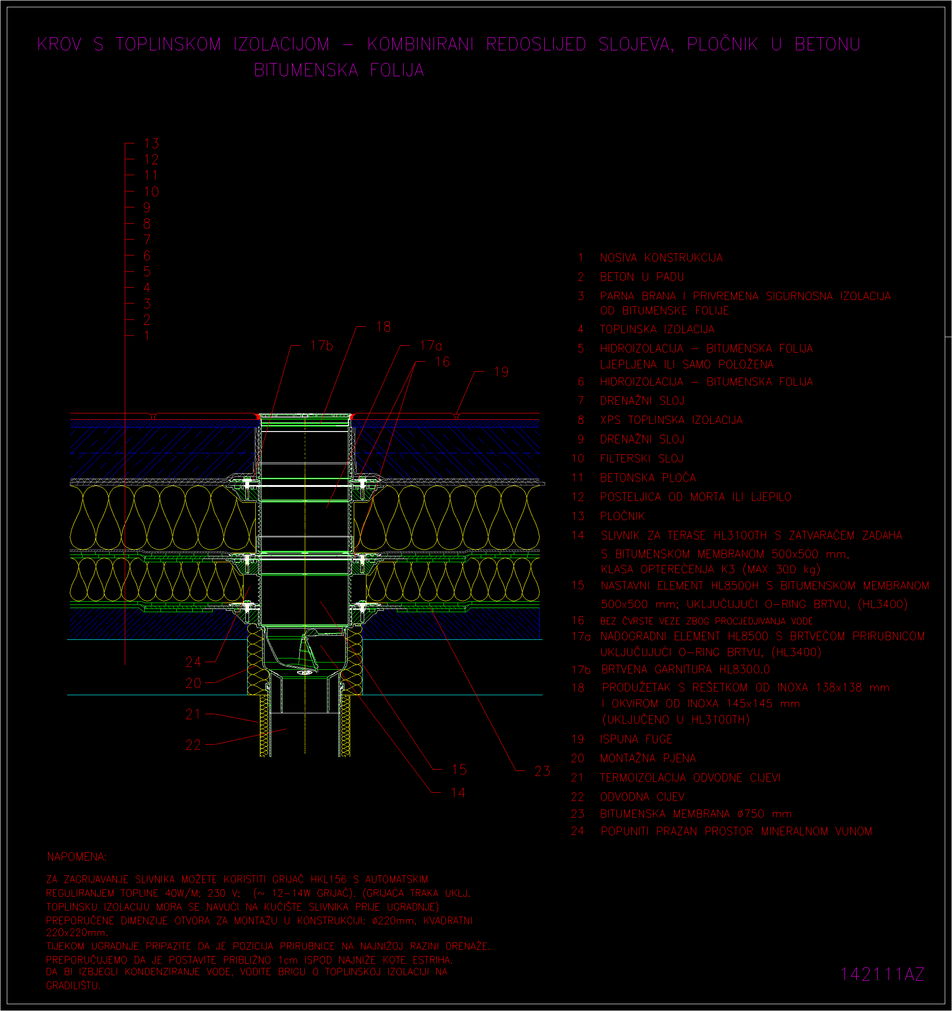Click callout label '18' in the drawing
The height and width of the screenshot is (1011, 952).
(383, 327)
